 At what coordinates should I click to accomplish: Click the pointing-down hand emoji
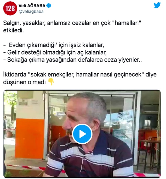point(51,82)
